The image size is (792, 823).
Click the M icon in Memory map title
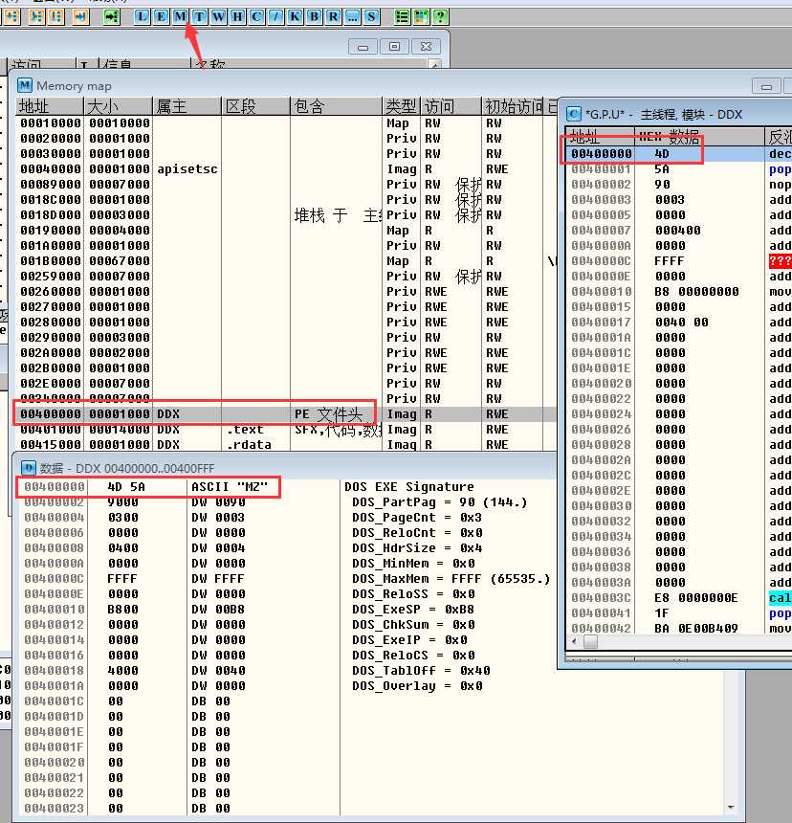25,85
